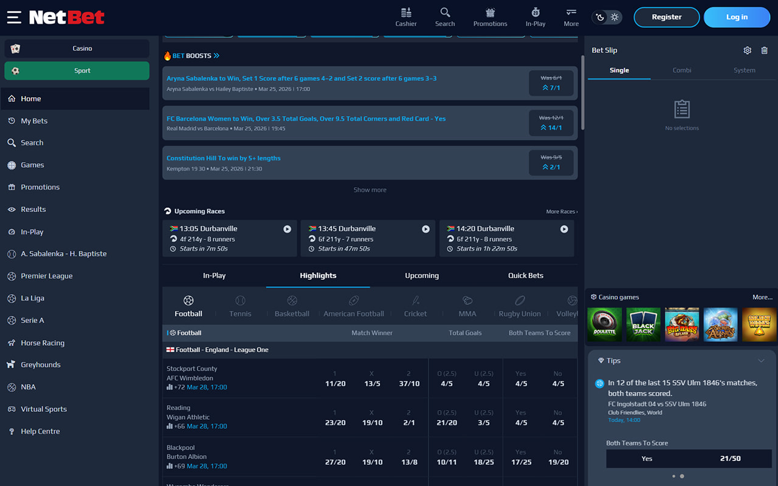Play stream for 14:20 Durbanville race
The height and width of the screenshot is (486, 778).
click(564, 229)
